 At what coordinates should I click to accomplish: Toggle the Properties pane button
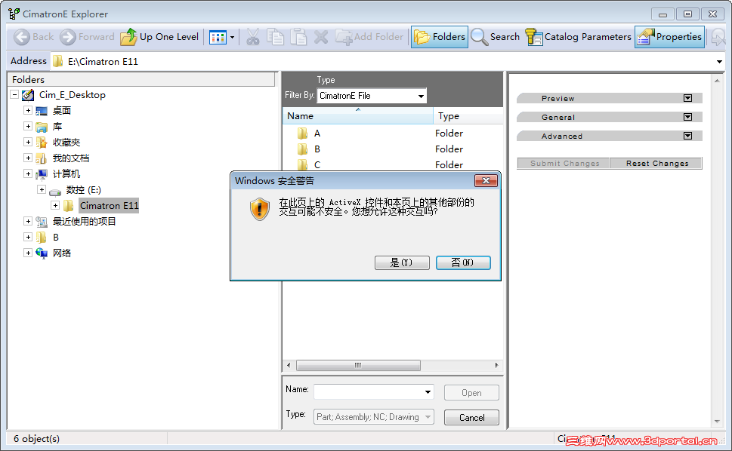point(669,37)
